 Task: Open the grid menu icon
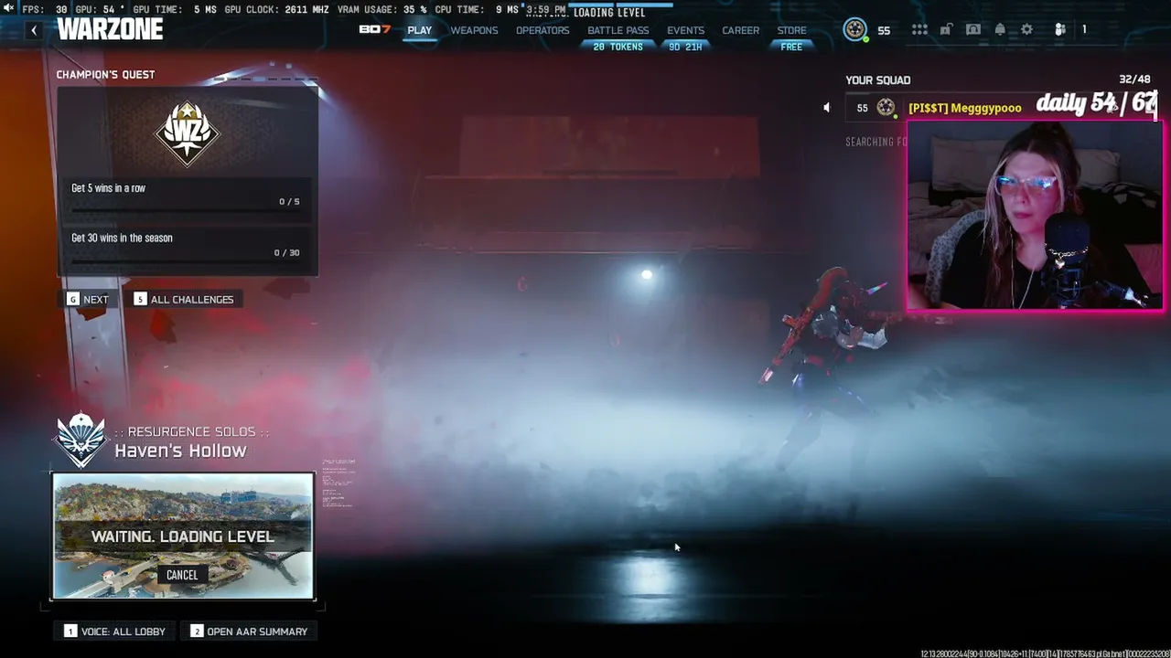click(x=919, y=29)
